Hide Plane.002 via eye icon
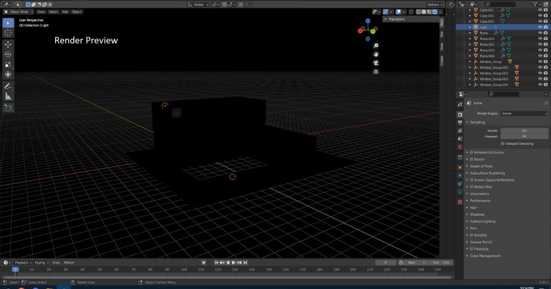This screenshot has width=551, height=289. [540, 44]
